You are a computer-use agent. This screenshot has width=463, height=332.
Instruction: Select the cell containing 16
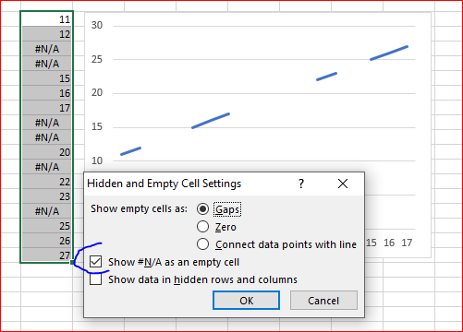tap(47, 93)
